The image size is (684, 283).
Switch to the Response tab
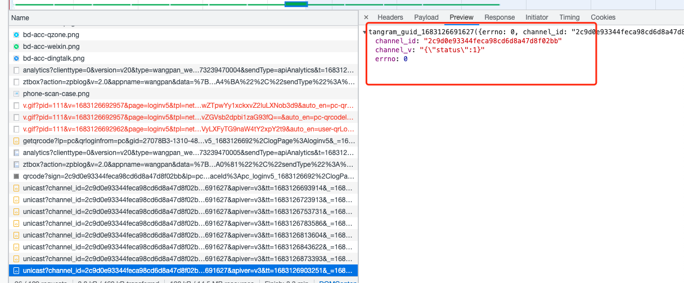click(x=499, y=17)
